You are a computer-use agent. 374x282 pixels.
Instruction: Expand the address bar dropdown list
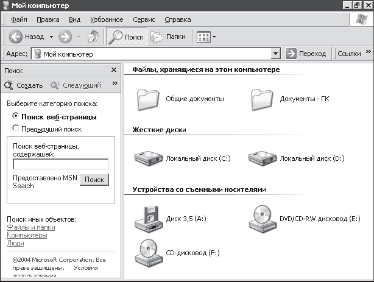click(x=275, y=54)
